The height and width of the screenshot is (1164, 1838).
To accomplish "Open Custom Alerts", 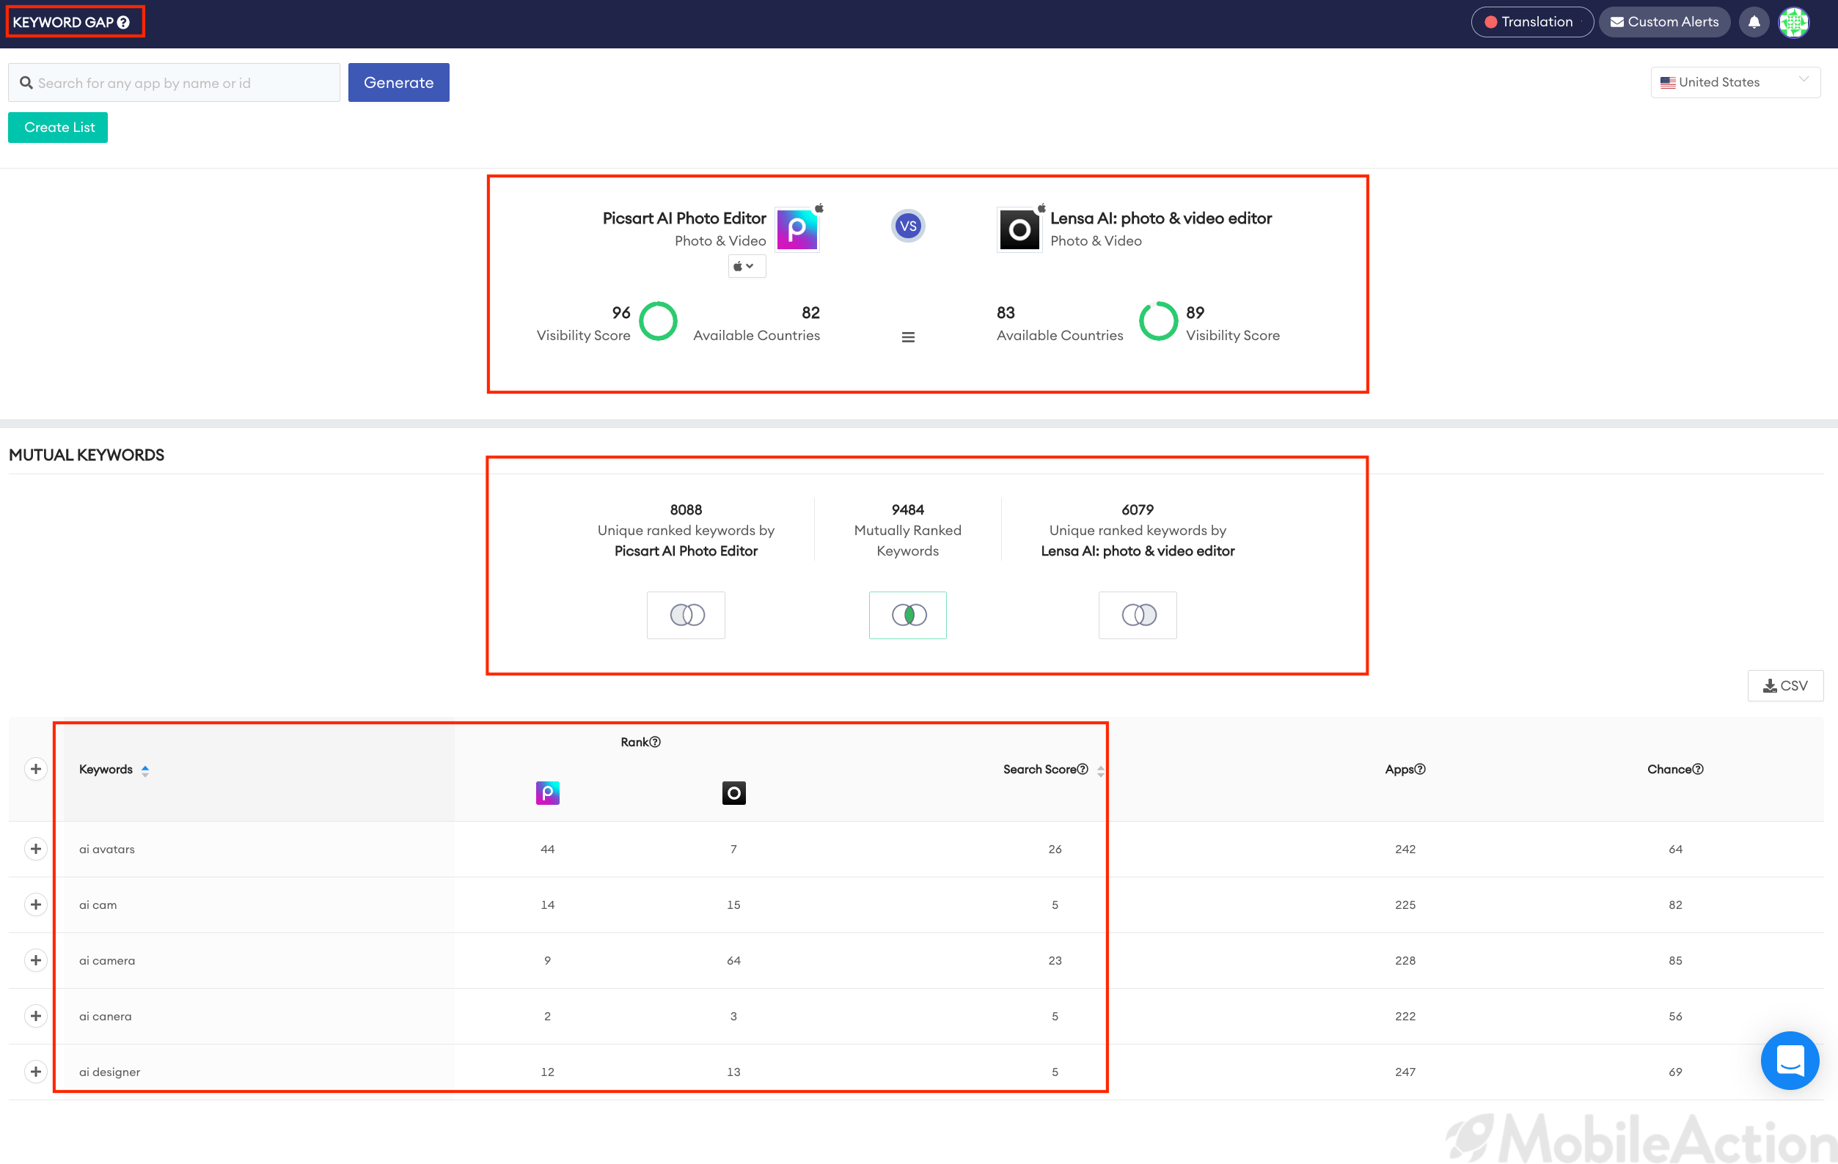I will pyautogui.click(x=1664, y=22).
